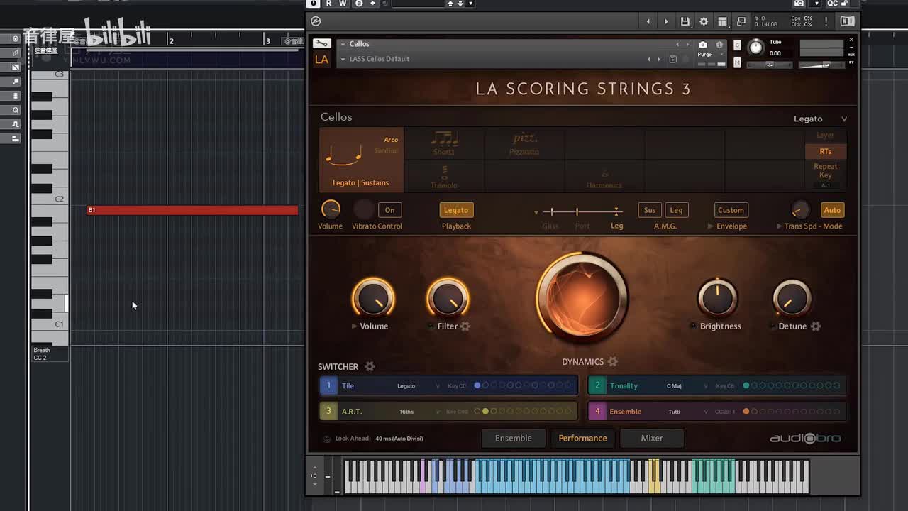
Task: Switch to the Ensemble tab
Action: (514, 438)
